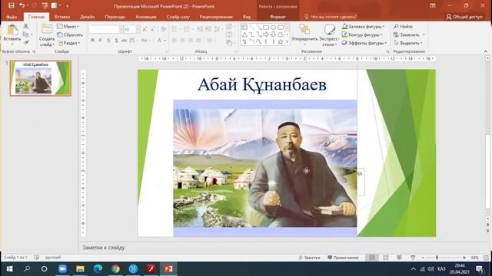Open Экспресс-стили quick styles

[x=329, y=35]
